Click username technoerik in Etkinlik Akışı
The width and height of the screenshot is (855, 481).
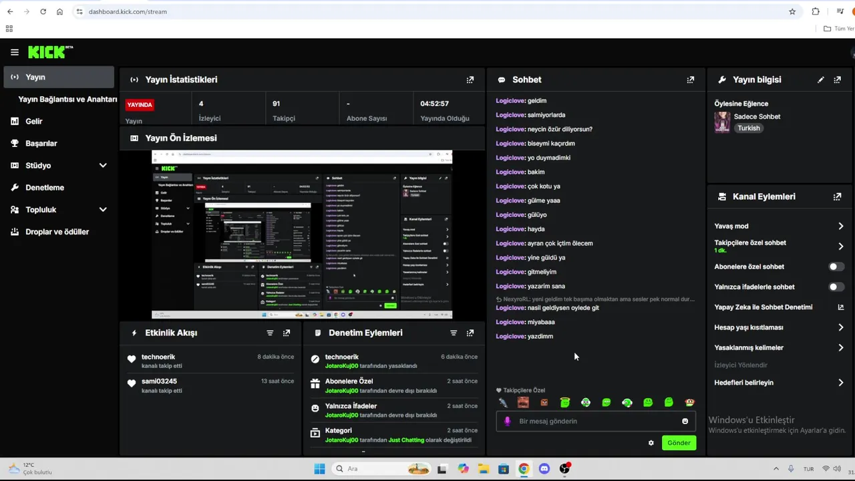tap(158, 357)
